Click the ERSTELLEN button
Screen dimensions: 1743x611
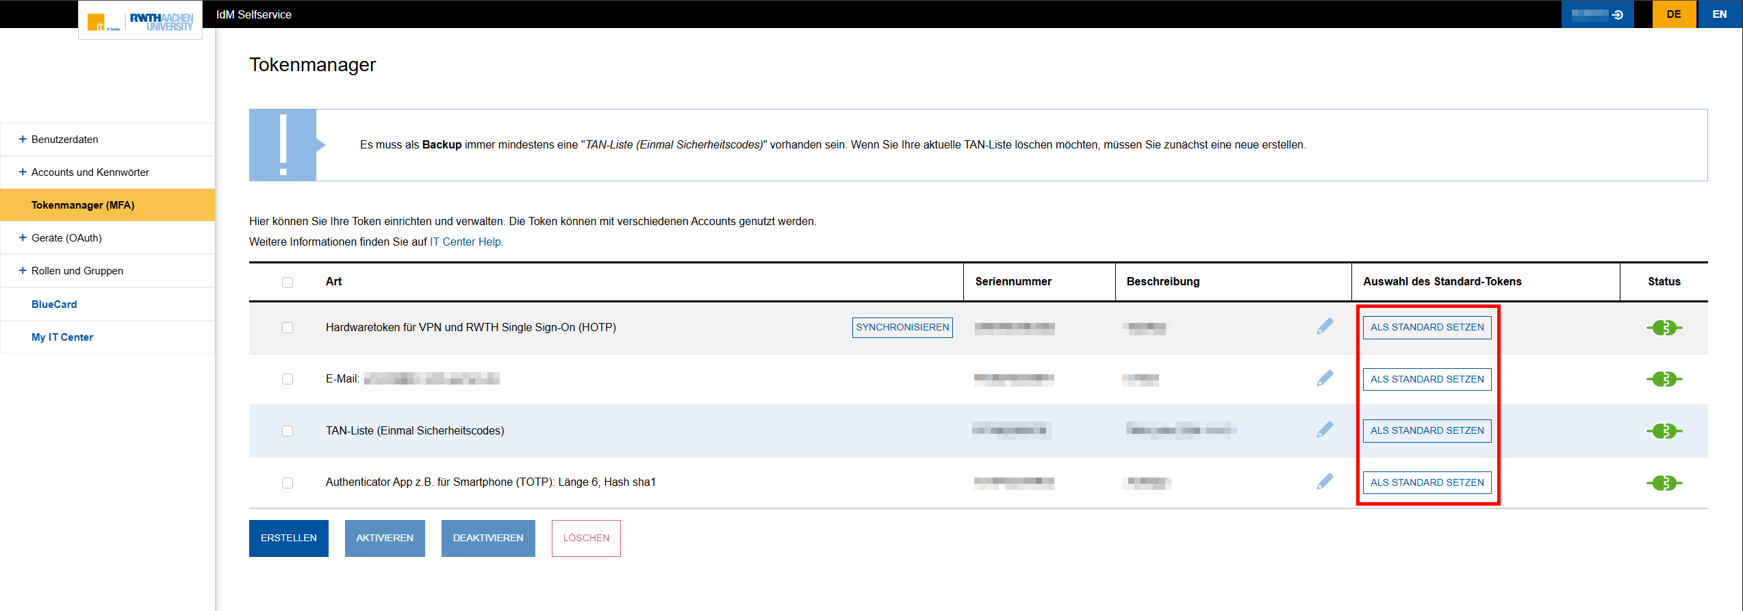click(288, 538)
